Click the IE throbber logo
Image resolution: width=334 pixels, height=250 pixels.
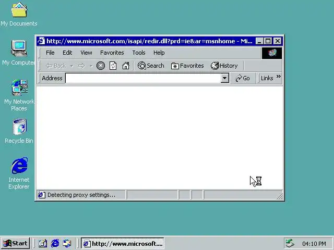tap(272, 53)
